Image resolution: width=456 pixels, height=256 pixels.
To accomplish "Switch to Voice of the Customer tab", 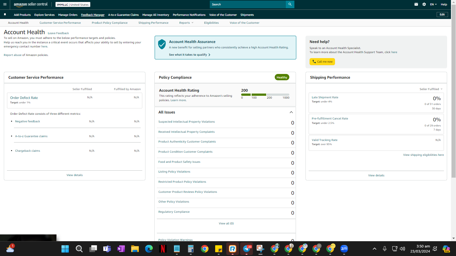I will click(244, 23).
